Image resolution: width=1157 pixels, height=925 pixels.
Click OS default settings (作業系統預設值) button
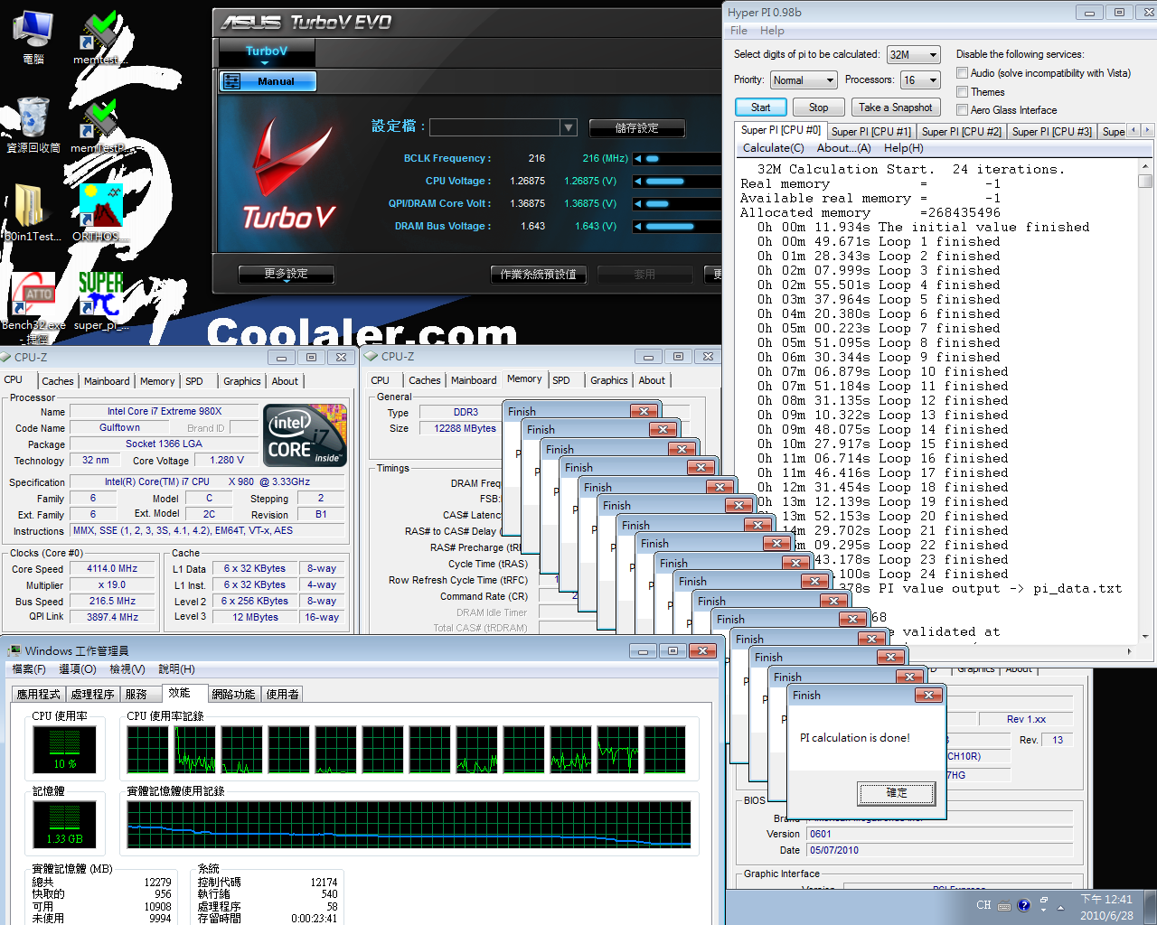click(x=539, y=274)
